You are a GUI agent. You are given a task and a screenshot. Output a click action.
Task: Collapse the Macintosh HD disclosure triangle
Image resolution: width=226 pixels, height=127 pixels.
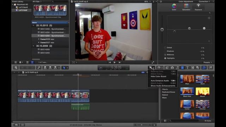(x=13, y=5)
